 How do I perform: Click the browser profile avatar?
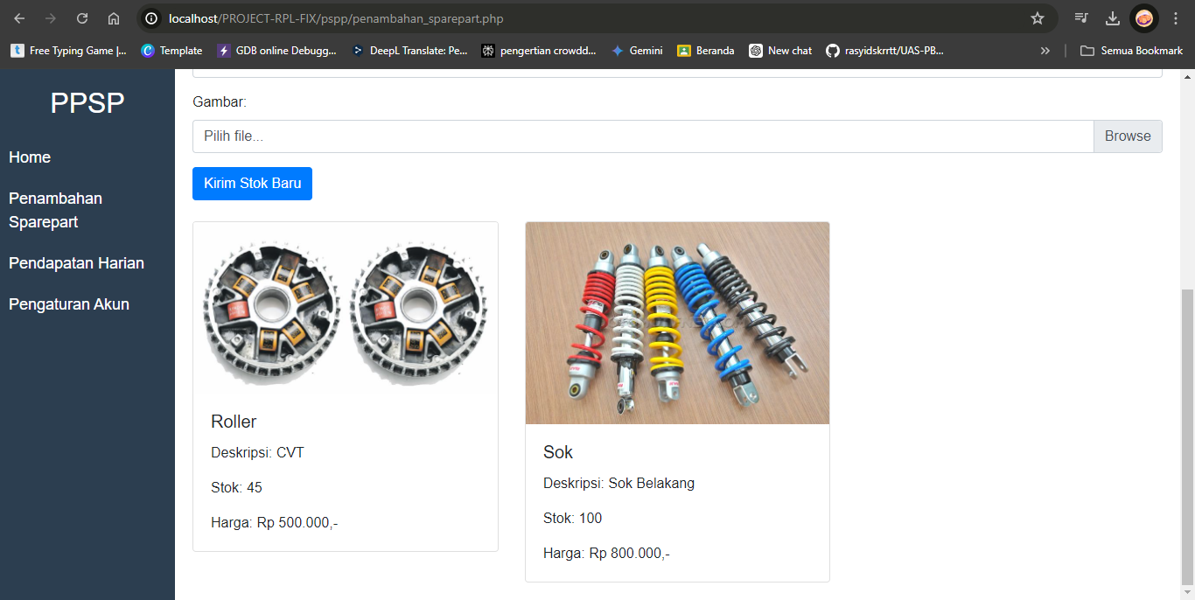click(1144, 18)
